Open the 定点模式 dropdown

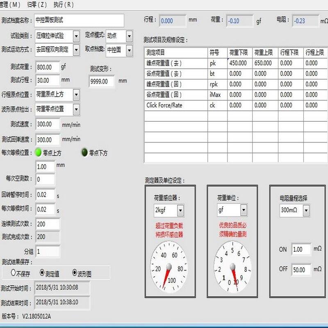[129, 36]
